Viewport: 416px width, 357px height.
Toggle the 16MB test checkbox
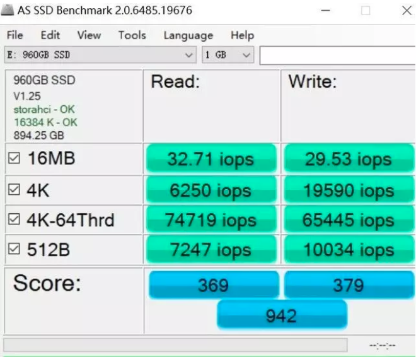14,159
